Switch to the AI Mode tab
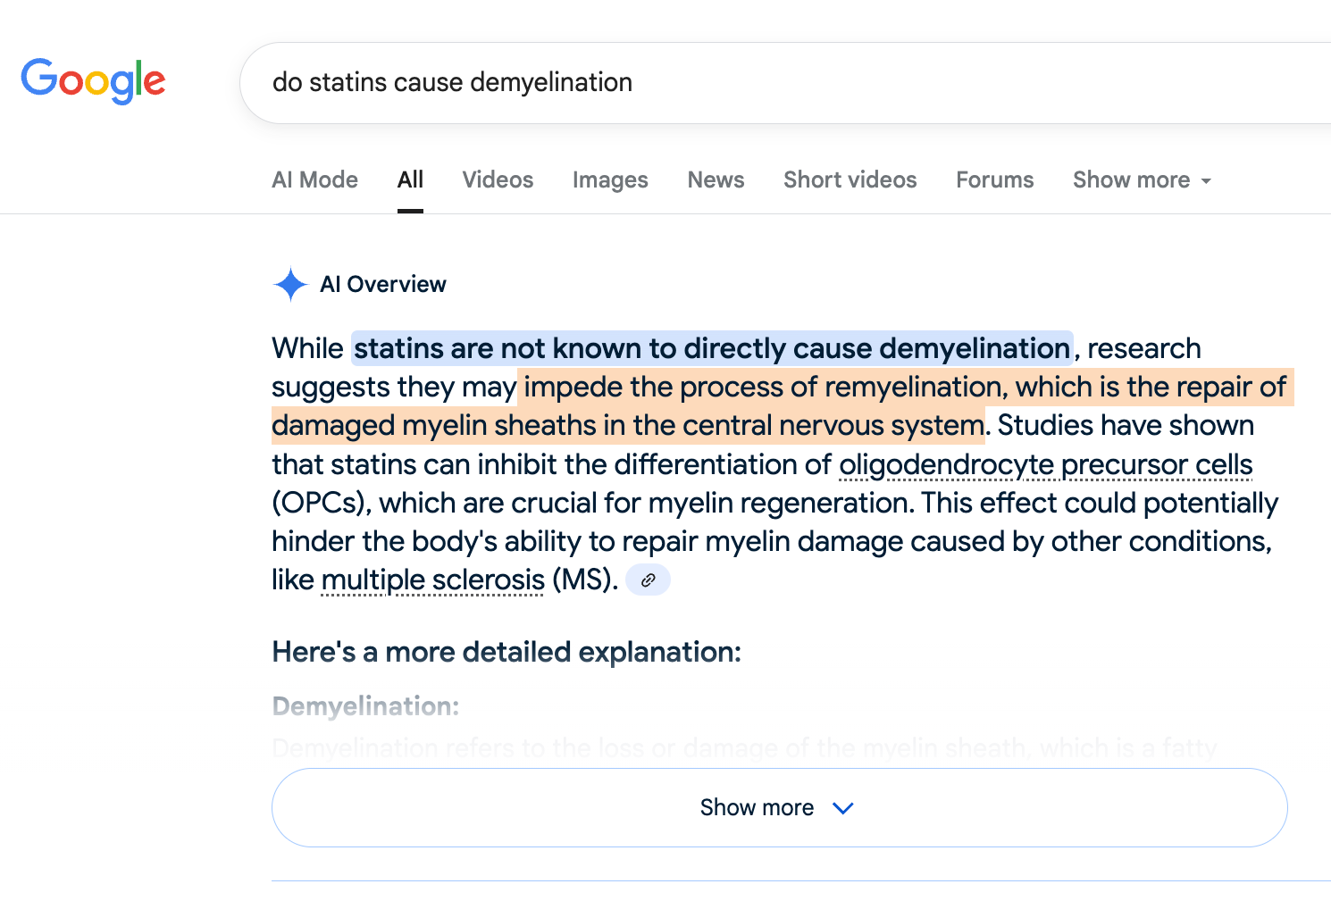 click(x=314, y=180)
